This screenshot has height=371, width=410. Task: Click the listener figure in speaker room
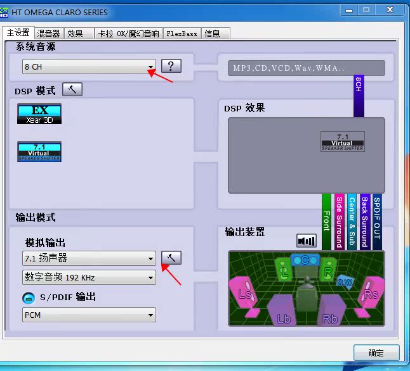tap(307, 294)
